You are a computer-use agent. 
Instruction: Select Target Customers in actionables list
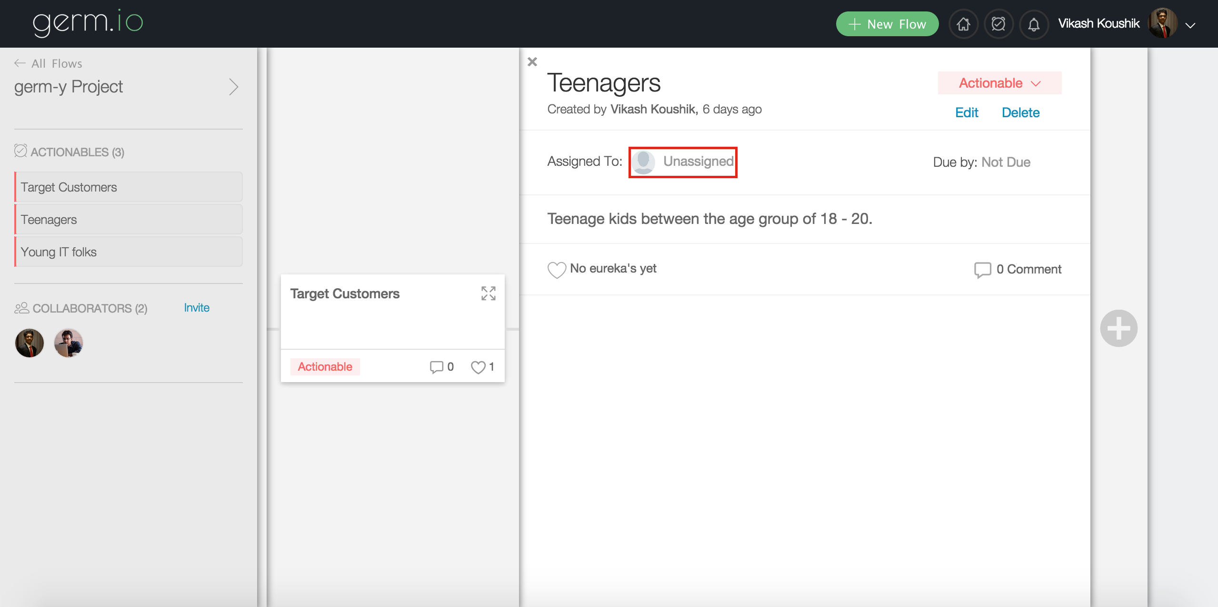pos(129,187)
